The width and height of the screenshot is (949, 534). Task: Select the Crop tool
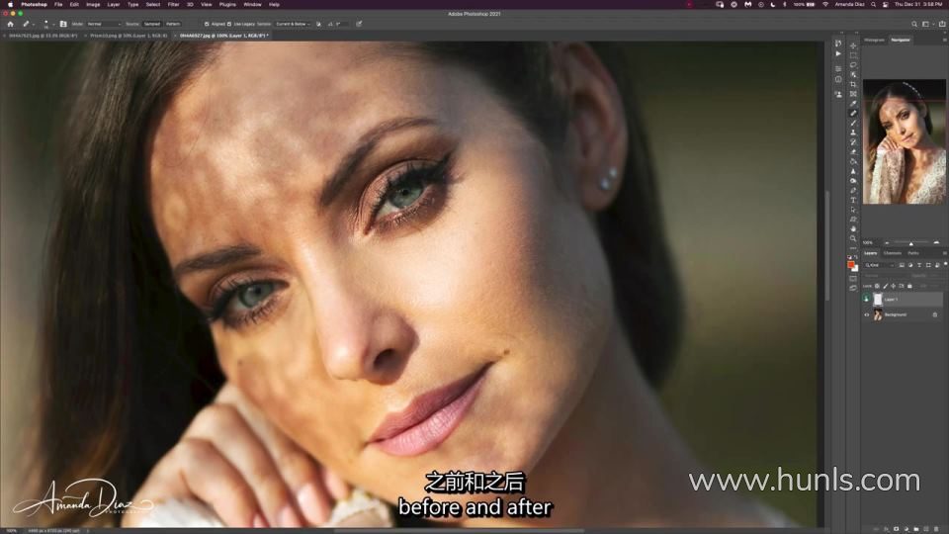853,84
